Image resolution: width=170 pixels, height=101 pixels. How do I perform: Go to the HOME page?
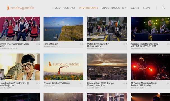(x=56, y=8)
